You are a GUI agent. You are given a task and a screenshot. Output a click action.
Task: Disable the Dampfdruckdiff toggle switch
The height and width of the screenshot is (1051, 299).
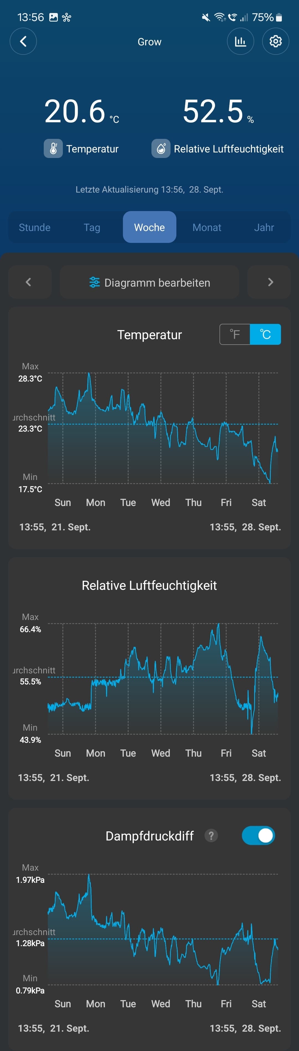click(258, 835)
